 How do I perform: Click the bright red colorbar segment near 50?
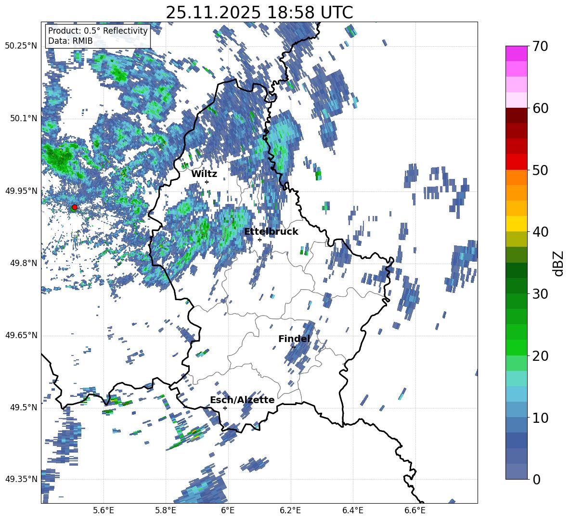(x=516, y=162)
